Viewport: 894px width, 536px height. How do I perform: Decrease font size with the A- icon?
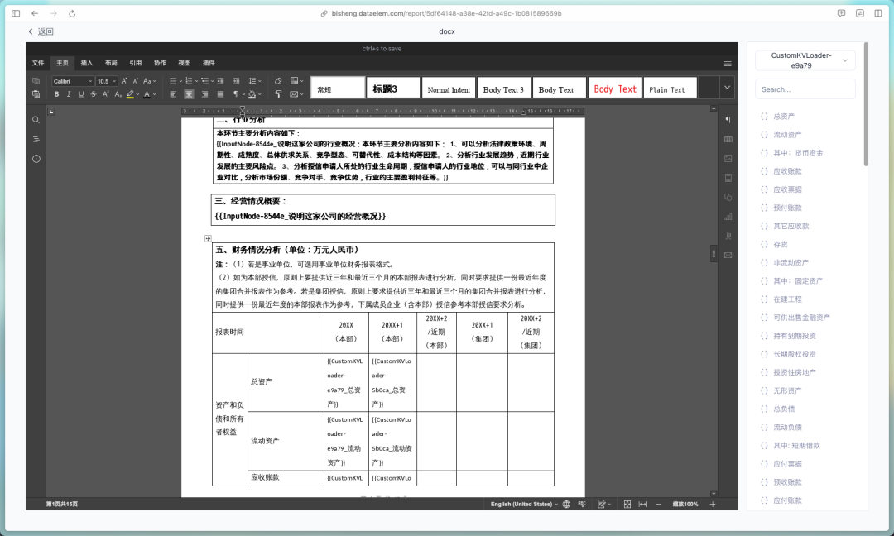pos(136,81)
